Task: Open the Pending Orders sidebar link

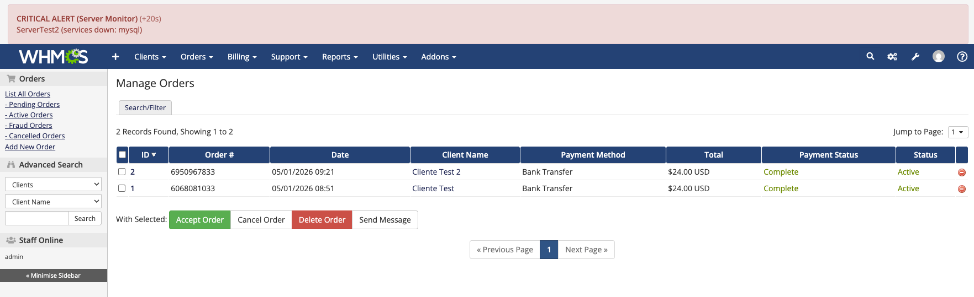Action: (34, 105)
